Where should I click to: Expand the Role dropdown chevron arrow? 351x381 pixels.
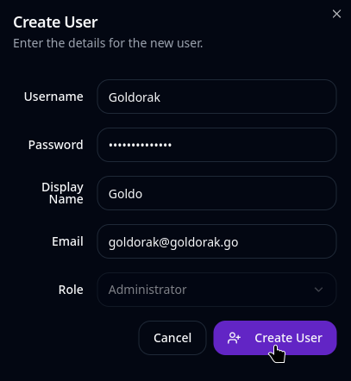pyautogui.click(x=318, y=290)
